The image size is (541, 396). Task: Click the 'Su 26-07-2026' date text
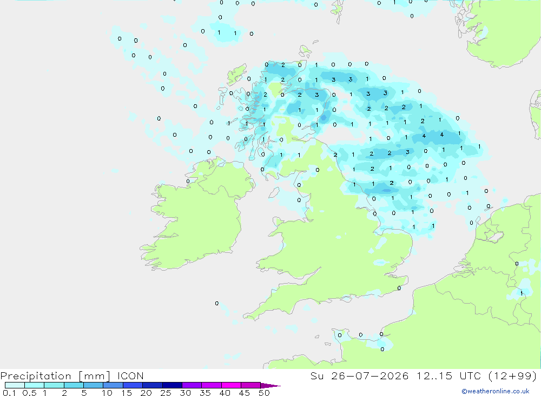(360, 375)
